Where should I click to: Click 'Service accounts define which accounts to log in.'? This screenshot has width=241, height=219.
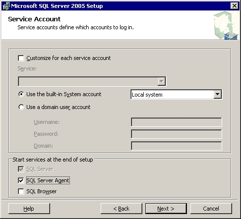coord(75,27)
